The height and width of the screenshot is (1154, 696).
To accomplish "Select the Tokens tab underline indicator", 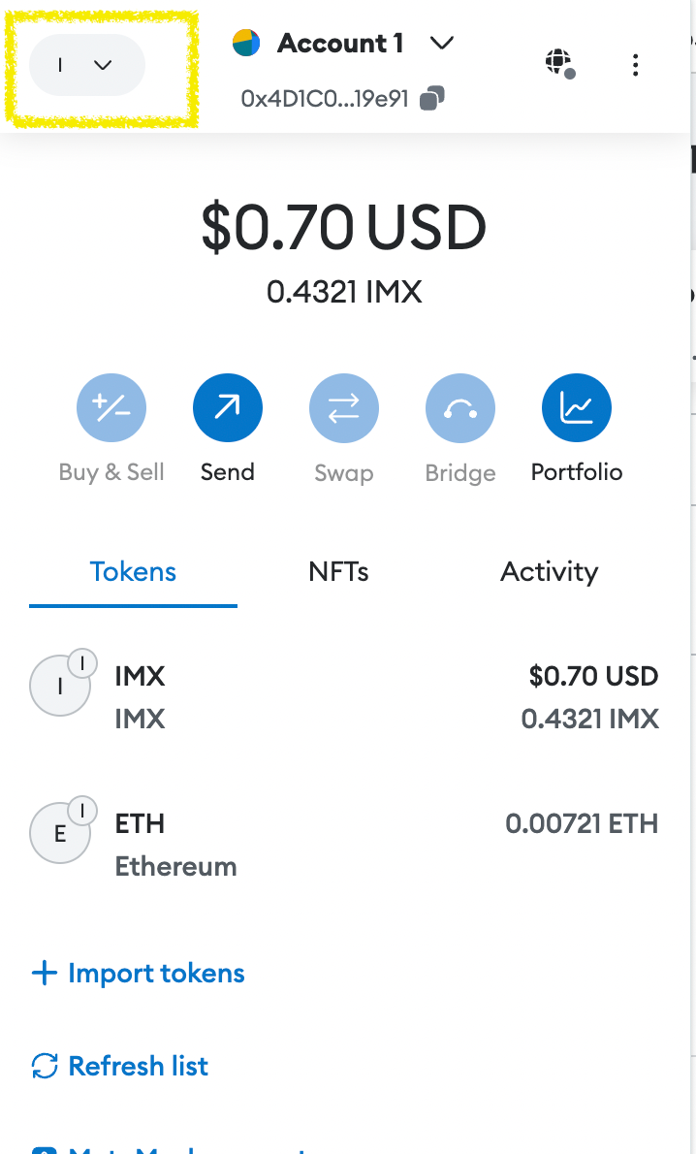I will [133, 604].
